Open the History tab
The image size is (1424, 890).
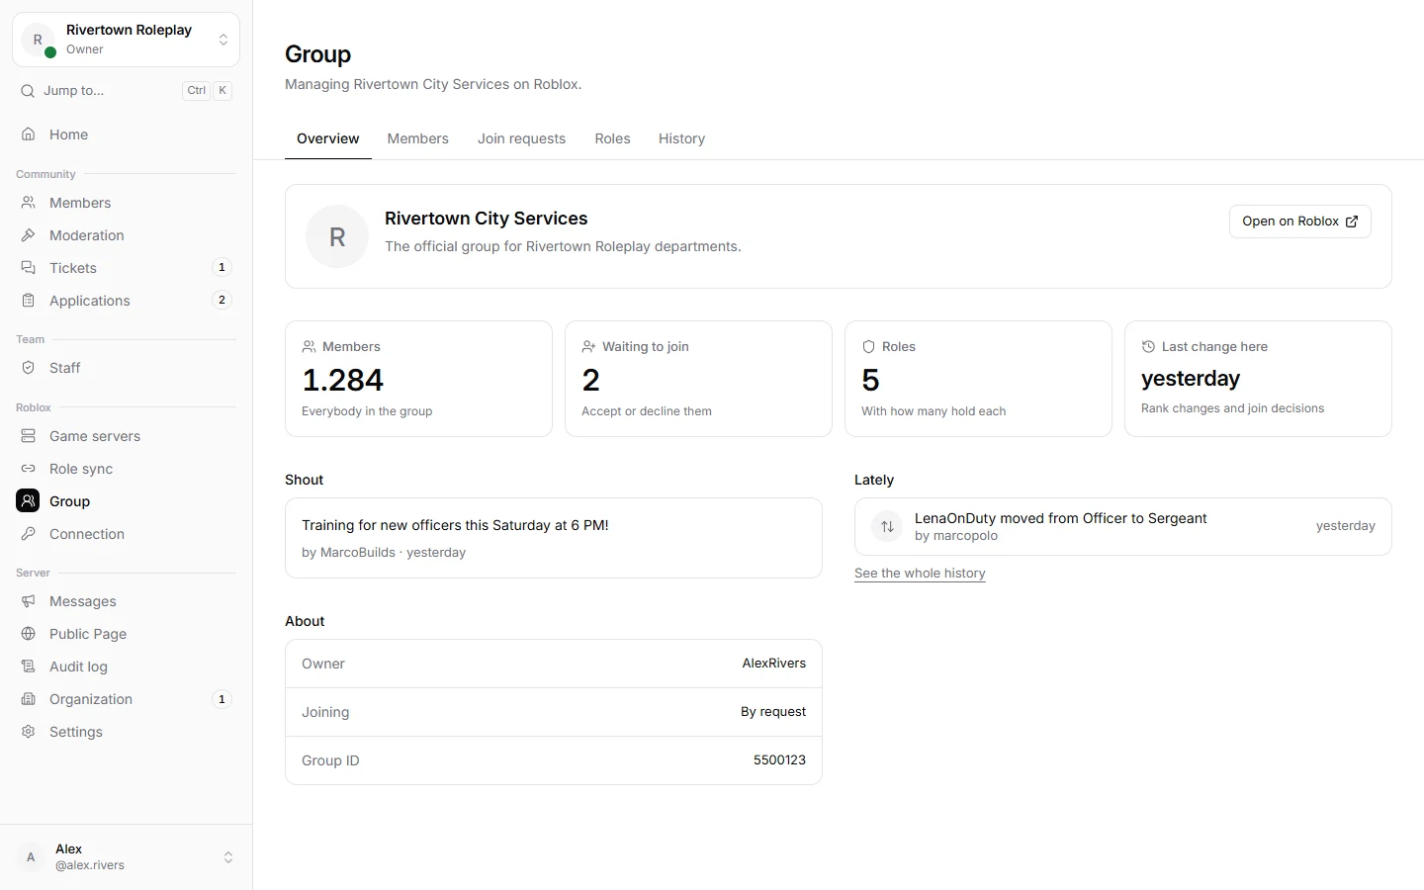tap(682, 138)
